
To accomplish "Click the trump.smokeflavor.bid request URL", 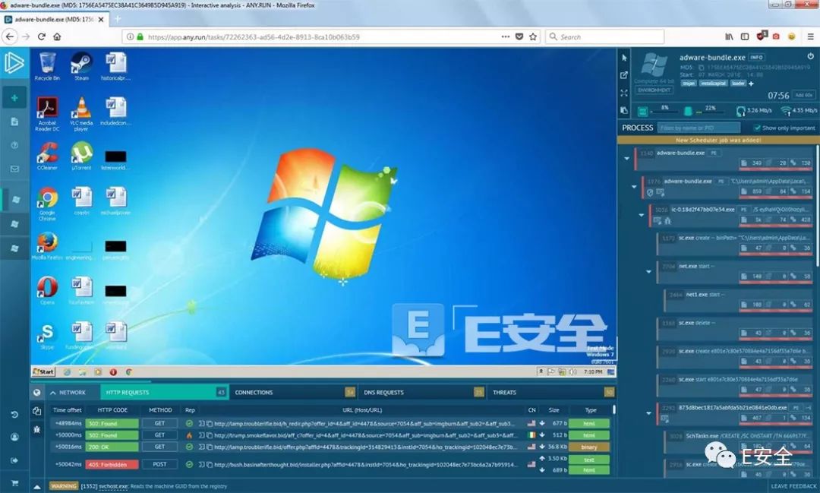I will pyautogui.click(x=365, y=435).
